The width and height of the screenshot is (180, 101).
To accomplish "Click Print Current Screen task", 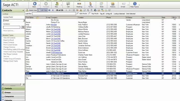I will click(x=10, y=45).
